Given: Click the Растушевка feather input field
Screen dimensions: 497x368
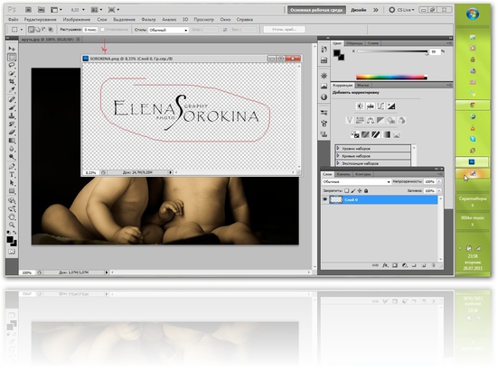Looking at the screenshot, I should (x=90, y=30).
